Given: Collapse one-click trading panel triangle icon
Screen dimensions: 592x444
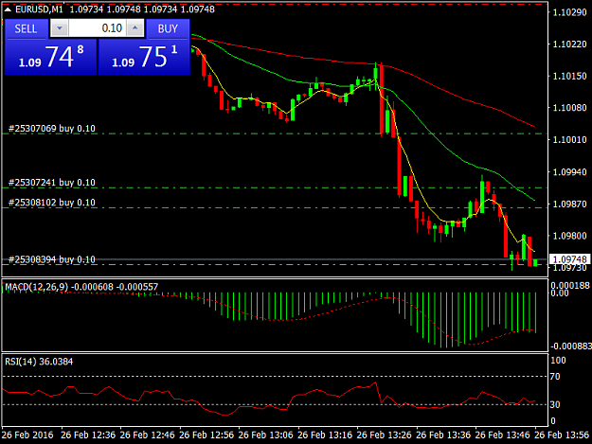Looking at the screenshot, I should 8,9.
